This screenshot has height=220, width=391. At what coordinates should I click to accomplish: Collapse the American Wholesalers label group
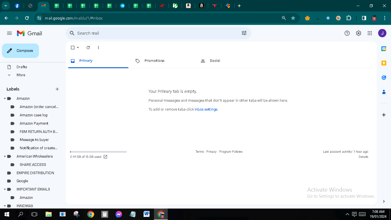tap(5, 156)
